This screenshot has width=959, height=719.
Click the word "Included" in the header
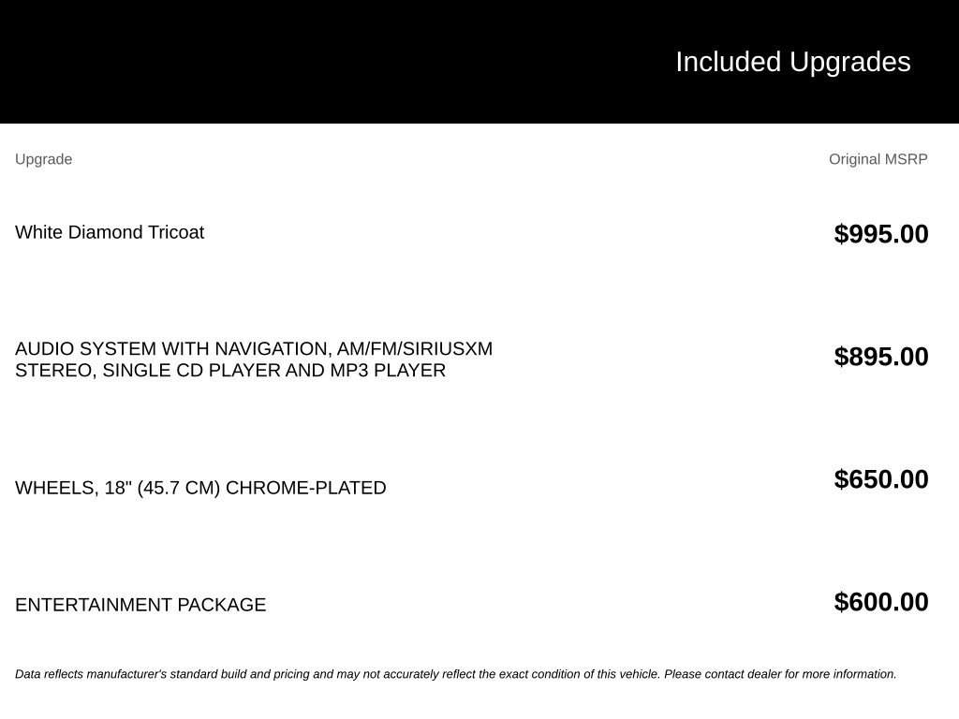(x=728, y=62)
